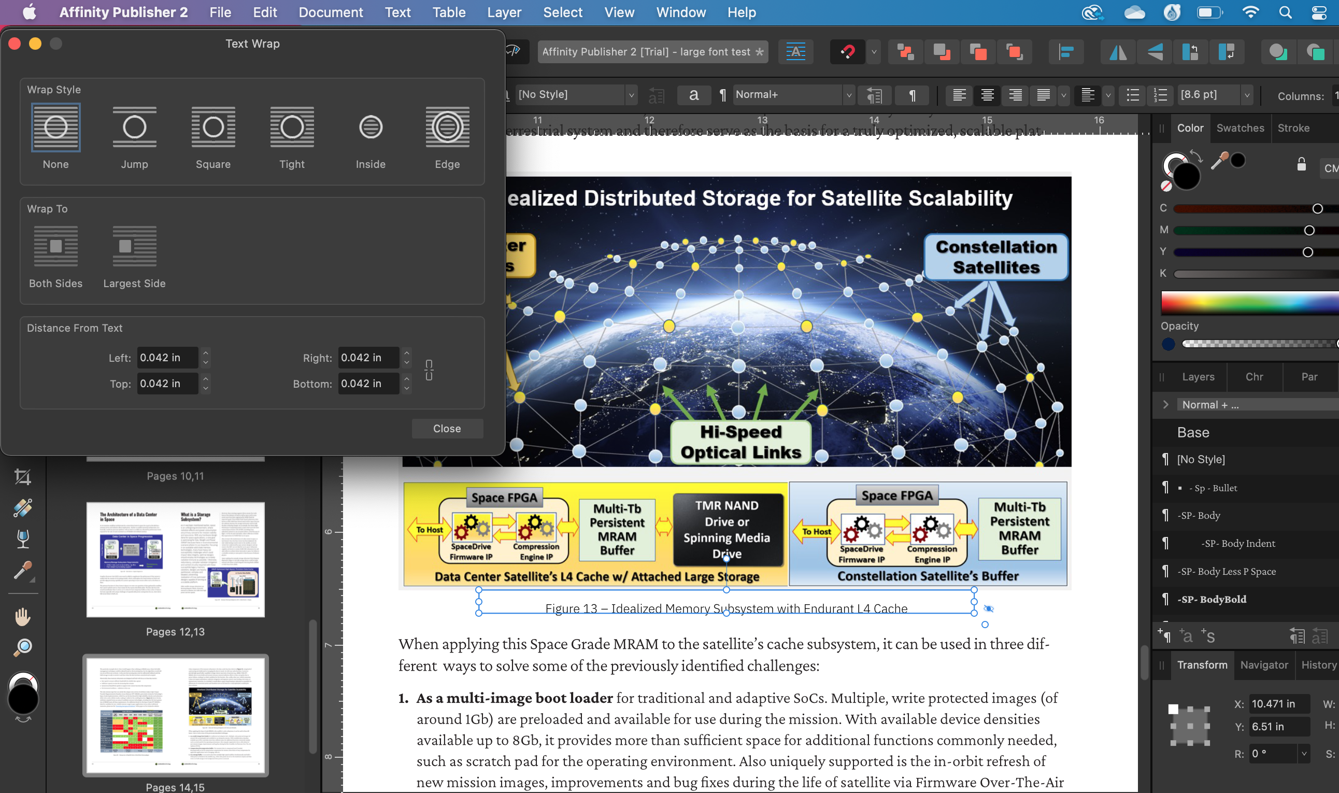This screenshot has height=793, width=1339.
Task: Open justify options dropdown arrow
Action: [1063, 95]
